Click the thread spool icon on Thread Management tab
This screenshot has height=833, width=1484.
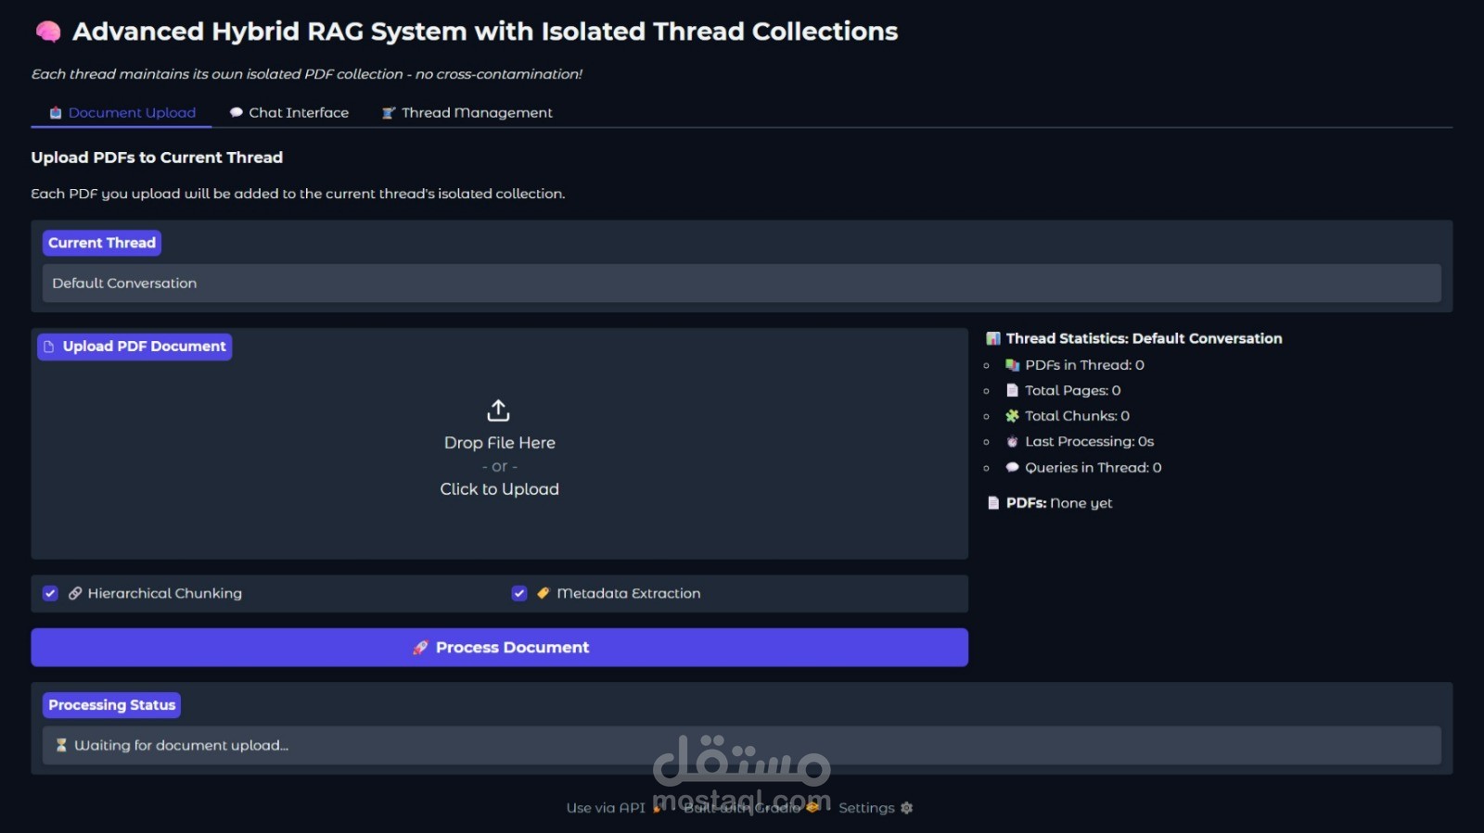pos(389,113)
